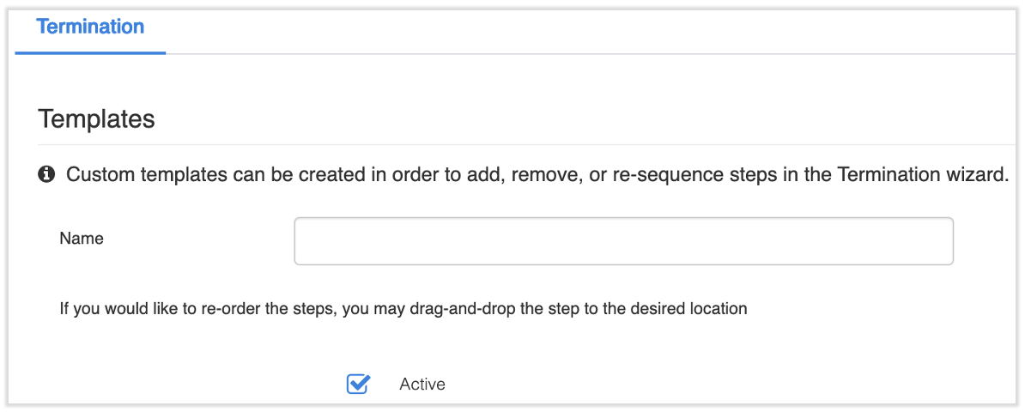
Task: Toggle the Active checkbox
Action: [357, 384]
